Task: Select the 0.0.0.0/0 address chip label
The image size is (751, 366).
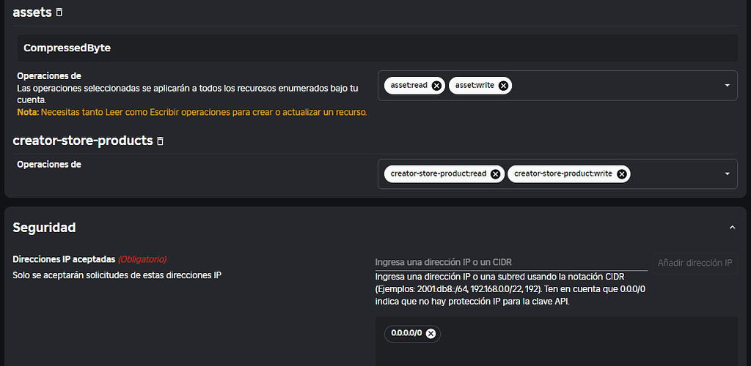Action: [406, 334]
